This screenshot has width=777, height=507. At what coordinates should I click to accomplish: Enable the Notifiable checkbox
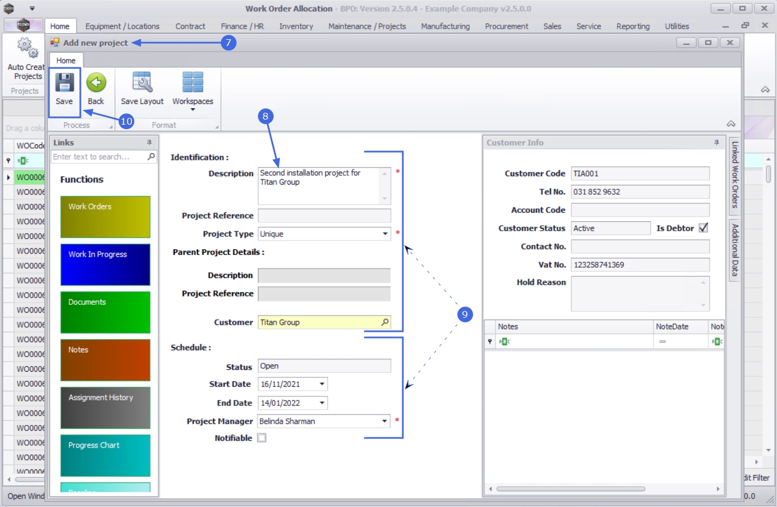tap(262, 438)
